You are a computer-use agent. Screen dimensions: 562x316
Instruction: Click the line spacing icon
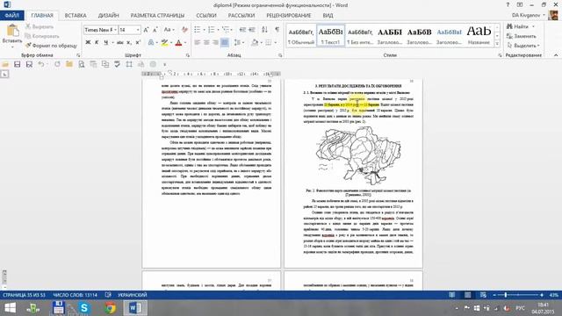(x=237, y=43)
